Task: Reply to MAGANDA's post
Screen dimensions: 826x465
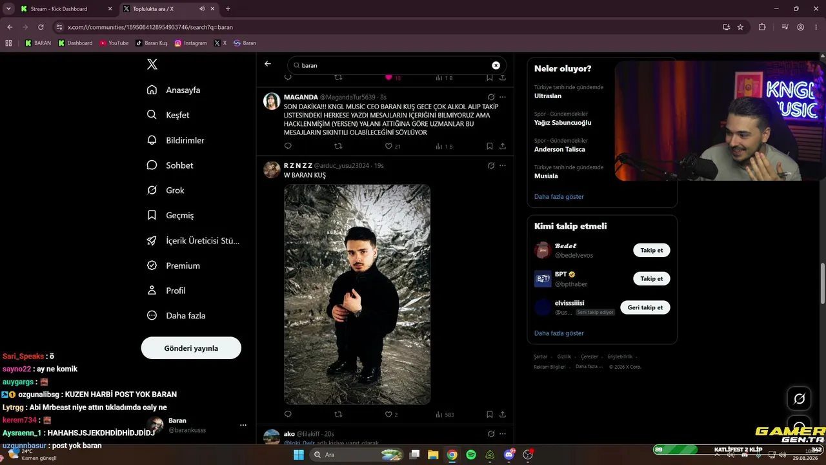Action: click(288, 147)
